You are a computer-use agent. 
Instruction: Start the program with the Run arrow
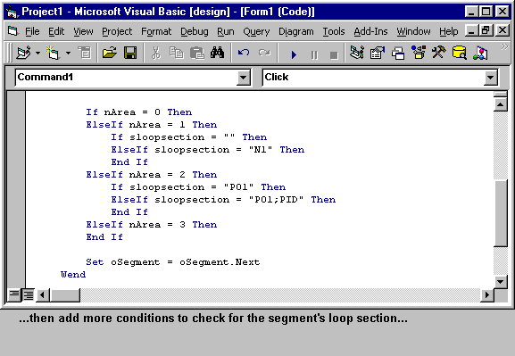(x=294, y=54)
